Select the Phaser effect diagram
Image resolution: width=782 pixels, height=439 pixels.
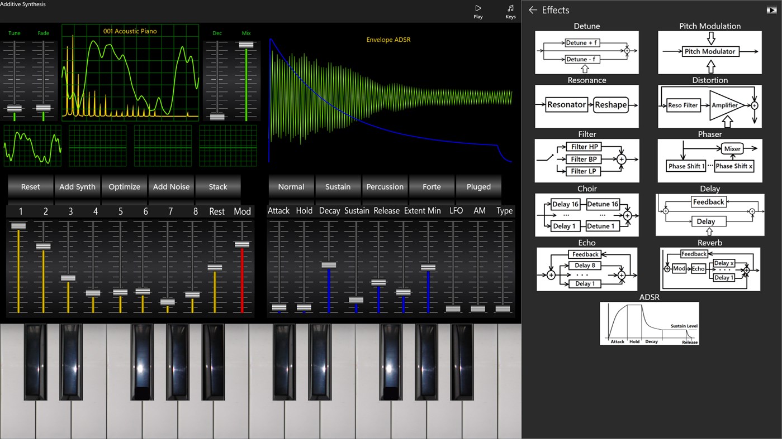coord(709,161)
